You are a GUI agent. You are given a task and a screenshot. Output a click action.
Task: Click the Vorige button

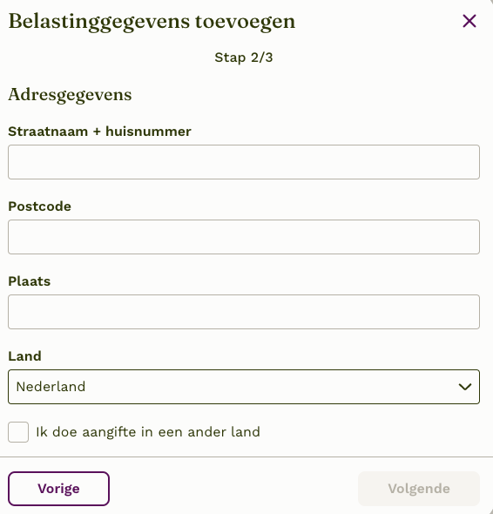(58, 489)
